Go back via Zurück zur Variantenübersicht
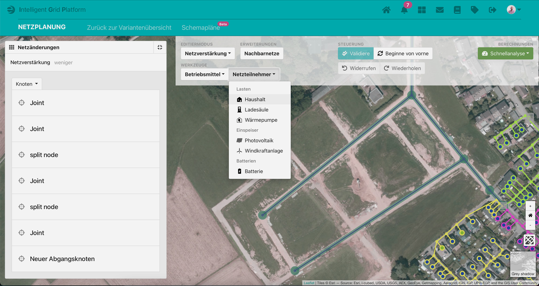Screen dimensions: 539x286 click(x=129, y=27)
